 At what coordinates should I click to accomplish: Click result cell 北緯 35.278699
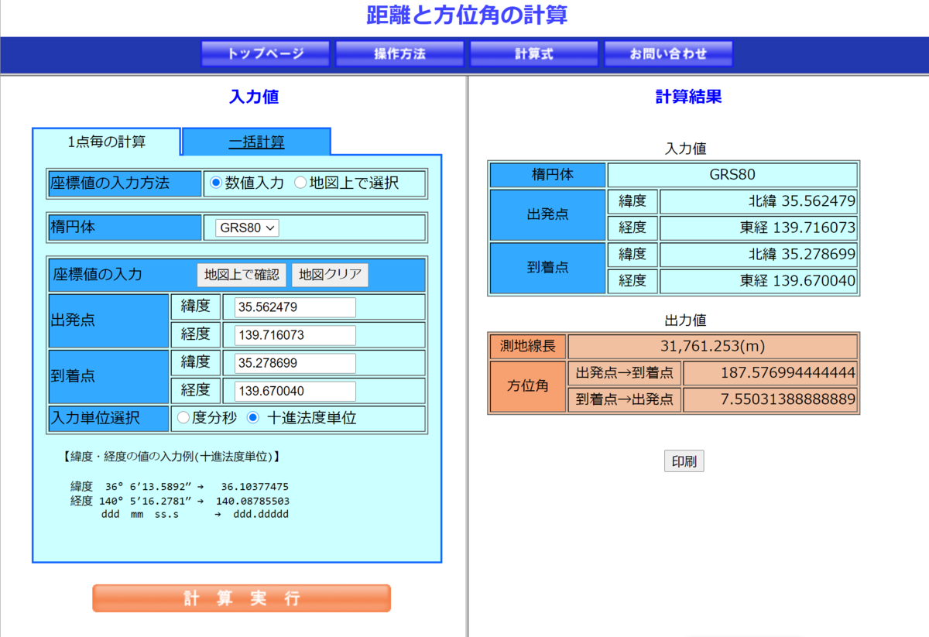[x=759, y=255]
